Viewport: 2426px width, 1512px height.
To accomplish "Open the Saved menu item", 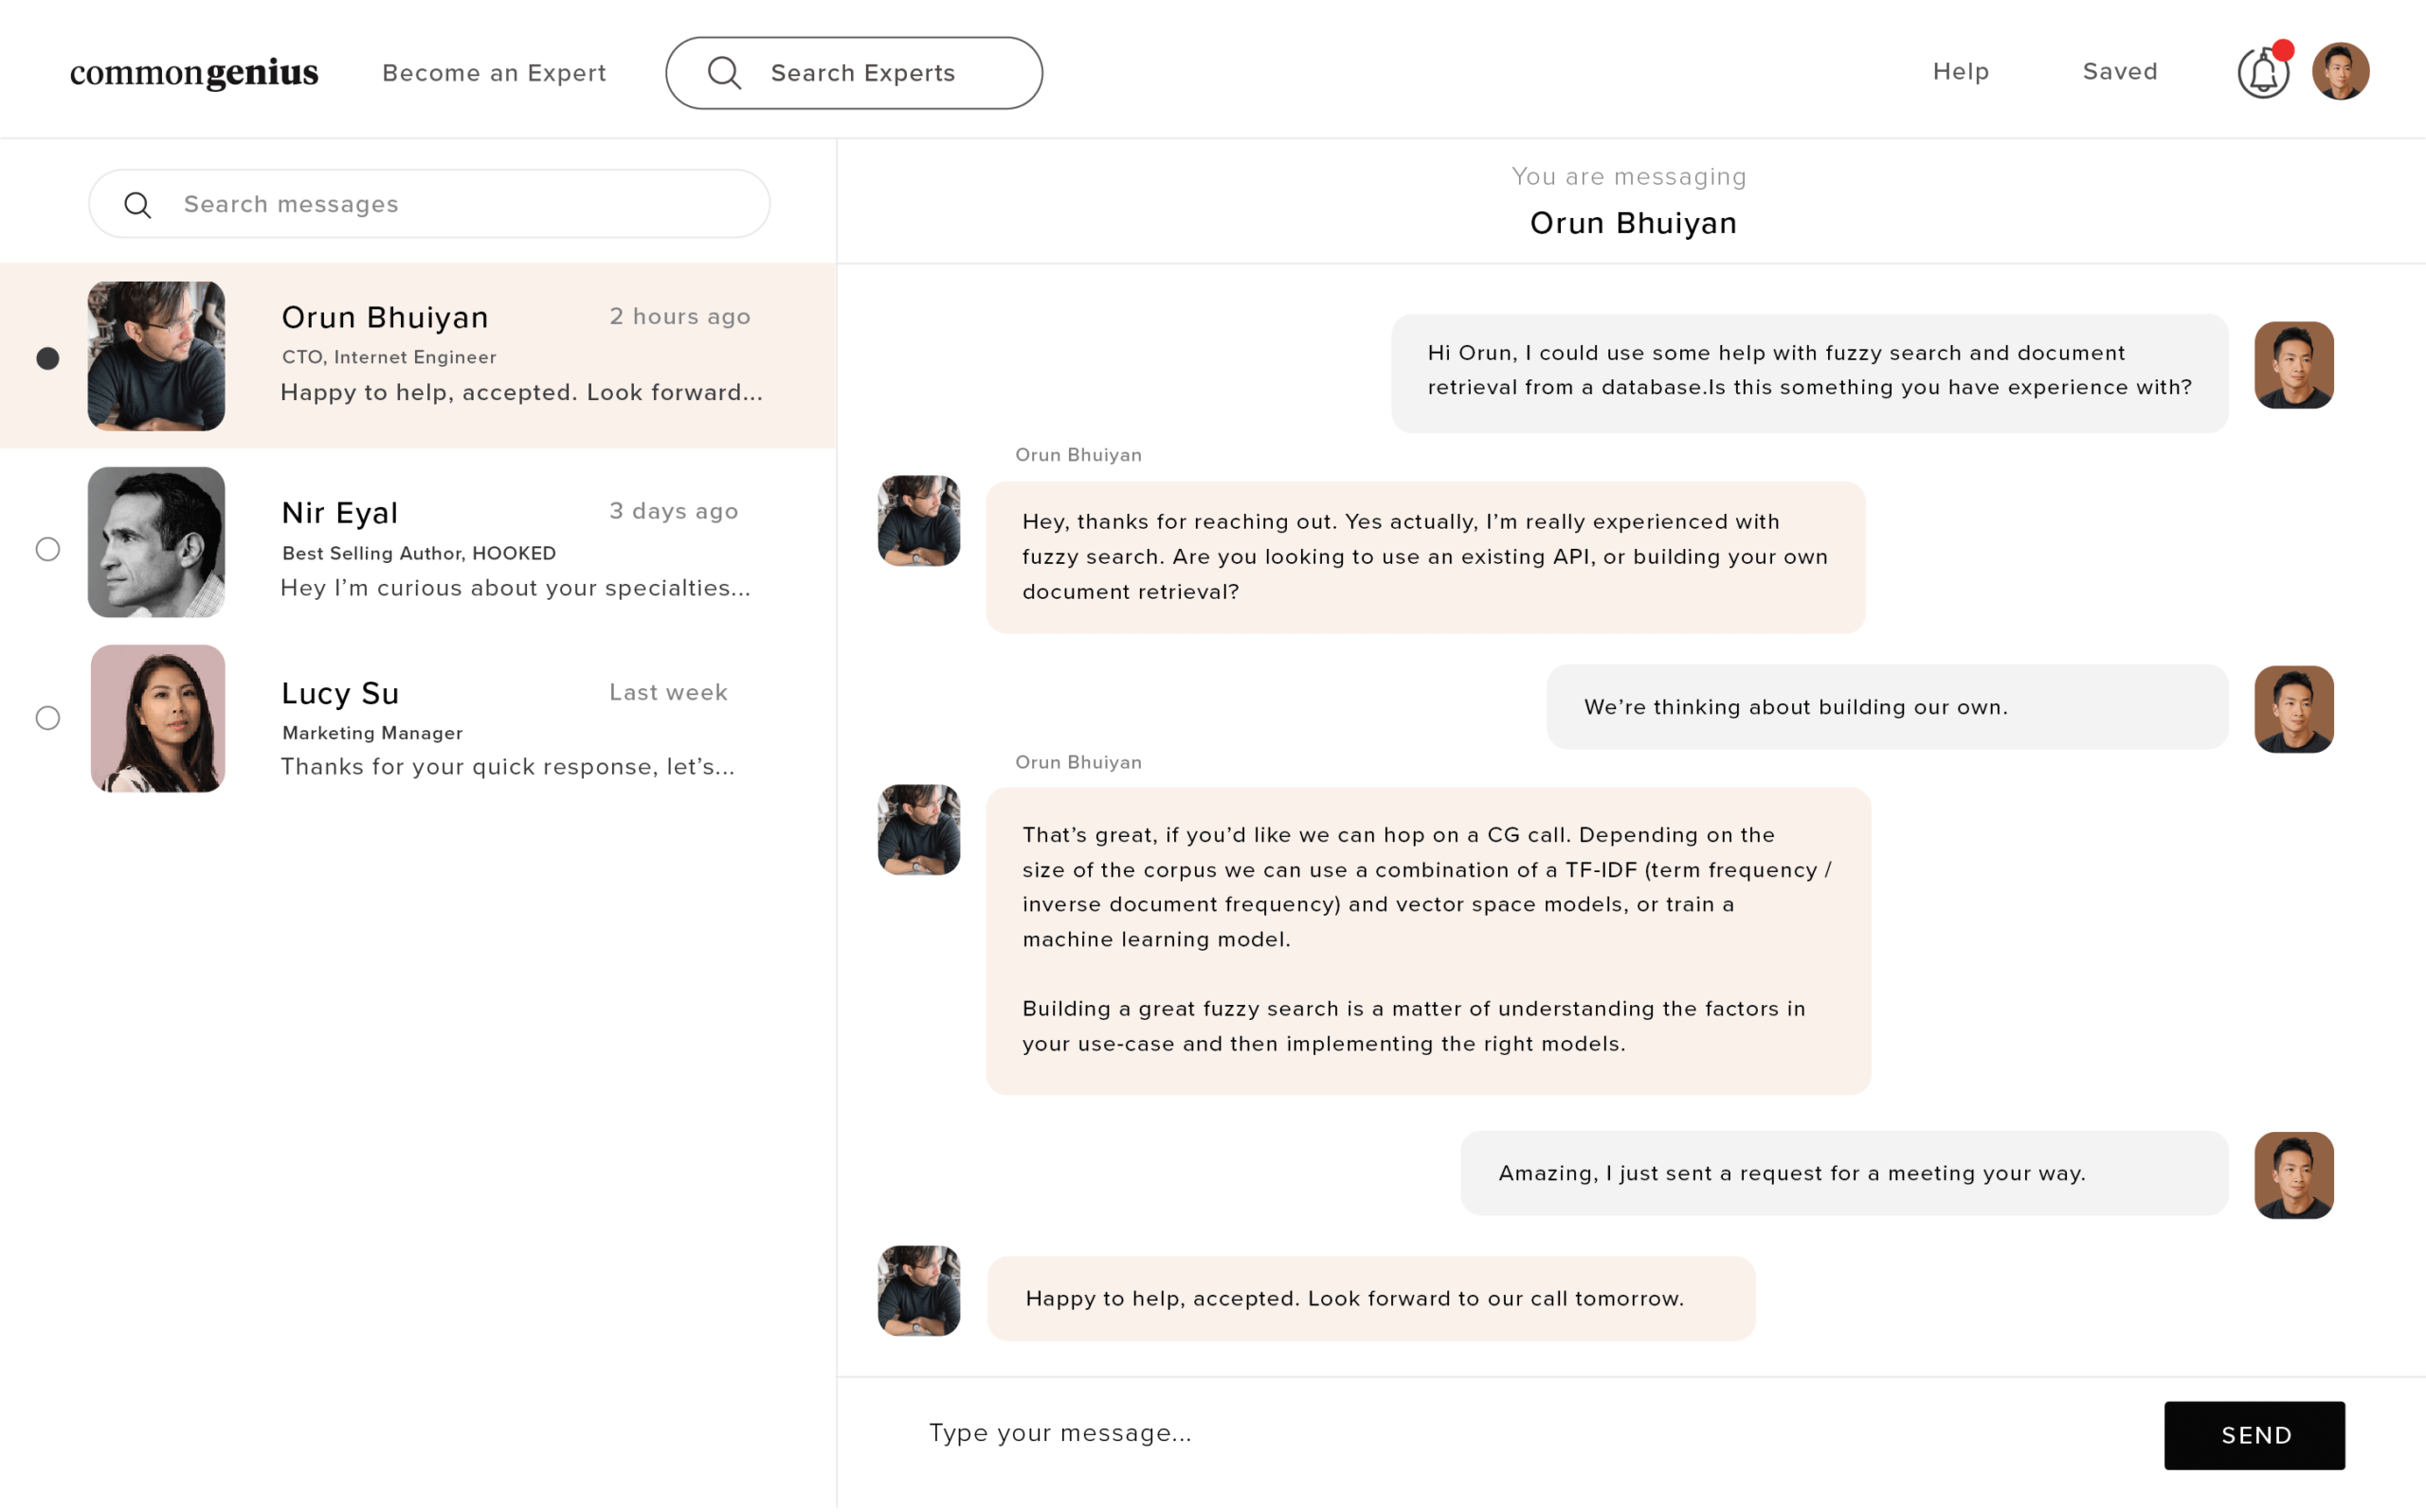I will [x=2119, y=72].
